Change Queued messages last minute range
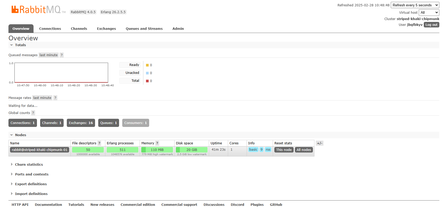 click(x=49, y=55)
